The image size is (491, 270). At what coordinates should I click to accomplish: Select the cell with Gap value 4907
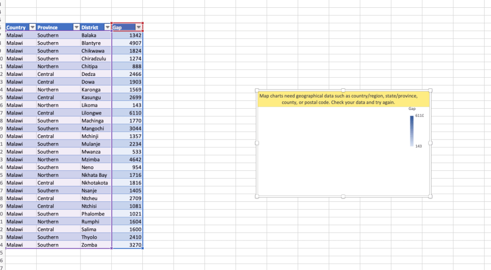pyautogui.click(x=127, y=43)
